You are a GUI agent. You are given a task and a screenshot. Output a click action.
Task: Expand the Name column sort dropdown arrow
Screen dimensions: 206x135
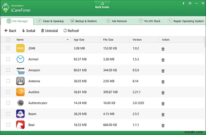(x=68, y=40)
